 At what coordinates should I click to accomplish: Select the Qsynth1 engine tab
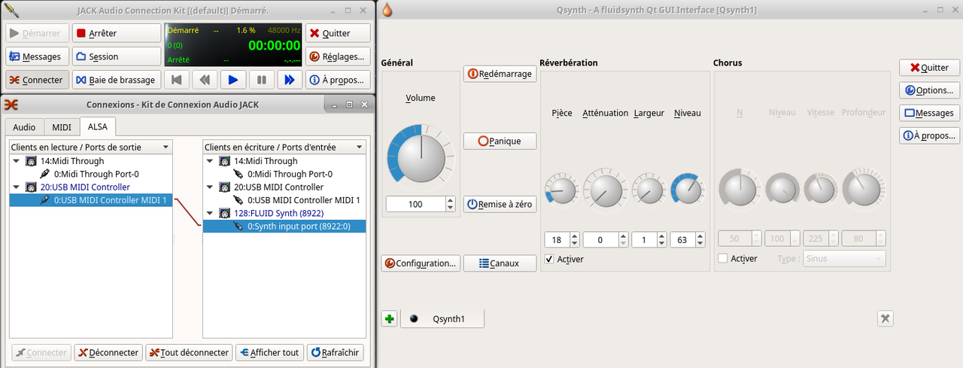(x=442, y=319)
